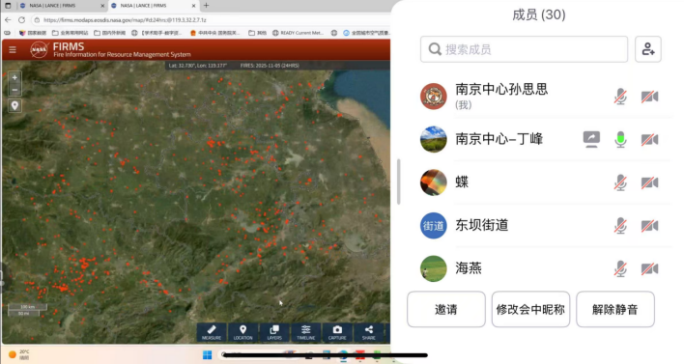The height and width of the screenshot is (364, 684).
Task: Click the 解除静音 unmute button
Action: click(x=615, y=309)
